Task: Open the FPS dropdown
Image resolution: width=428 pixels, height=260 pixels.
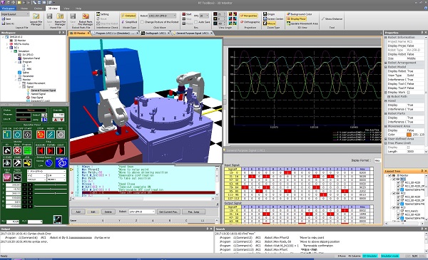Action: pos(204,16)
